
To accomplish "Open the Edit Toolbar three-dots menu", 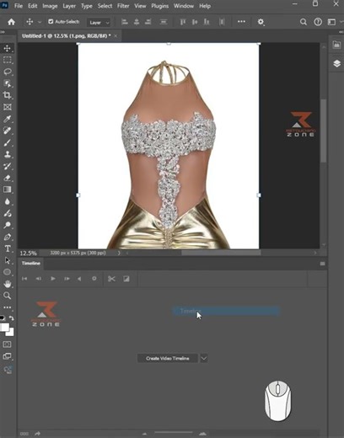I will (8, 307).
